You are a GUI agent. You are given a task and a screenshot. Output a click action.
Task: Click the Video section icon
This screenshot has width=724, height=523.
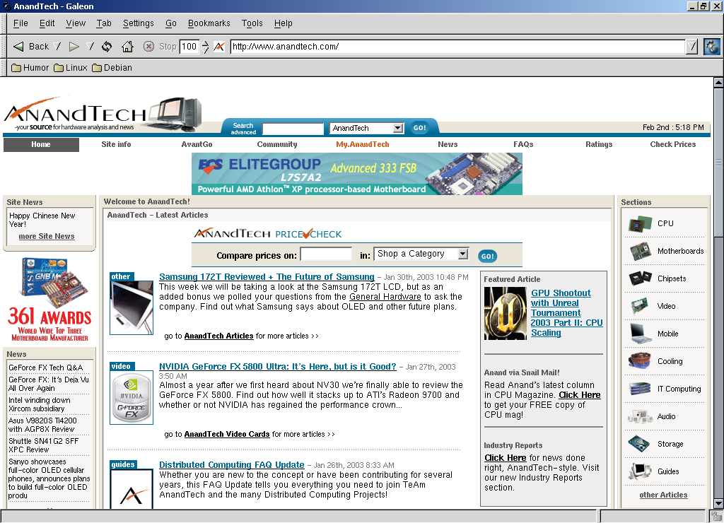tap(640, 306)
